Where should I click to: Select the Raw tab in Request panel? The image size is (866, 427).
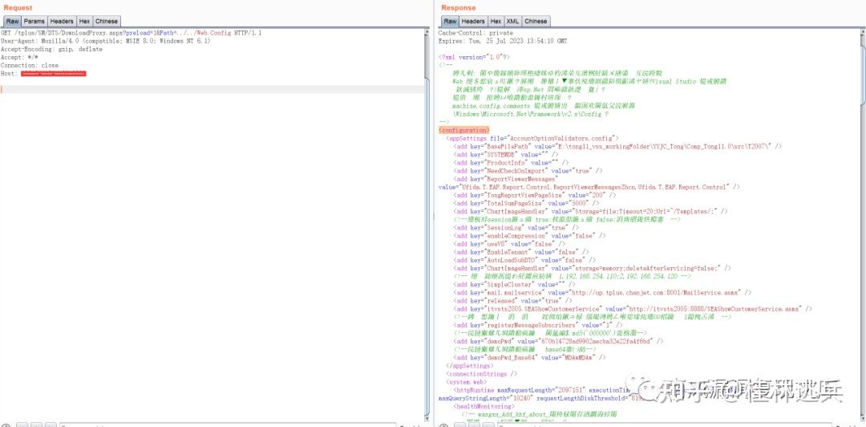[x=12, y=21]
